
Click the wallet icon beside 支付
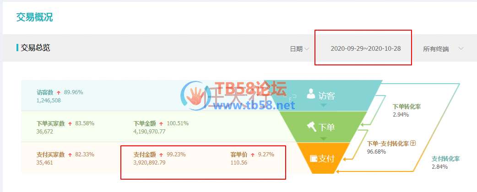click(x=313, y=158)
